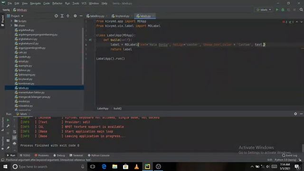
Task: Click gutter run marker beside build method
Action: click(x=90, y=40)
